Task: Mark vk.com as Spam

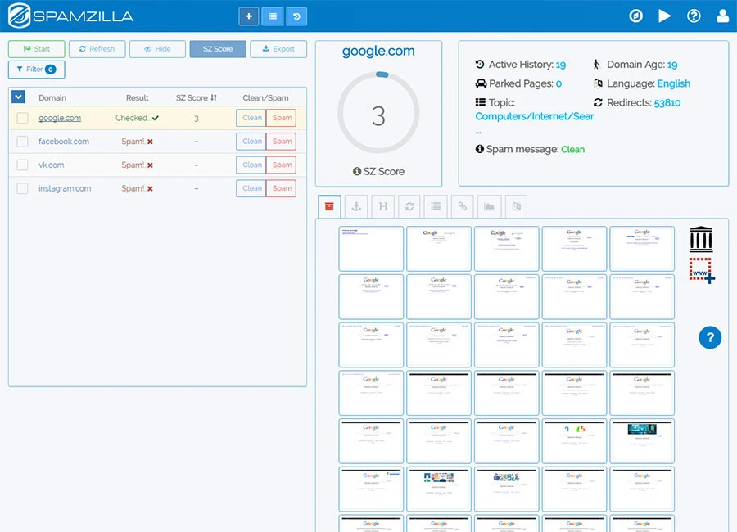Action: click(282, 165)
